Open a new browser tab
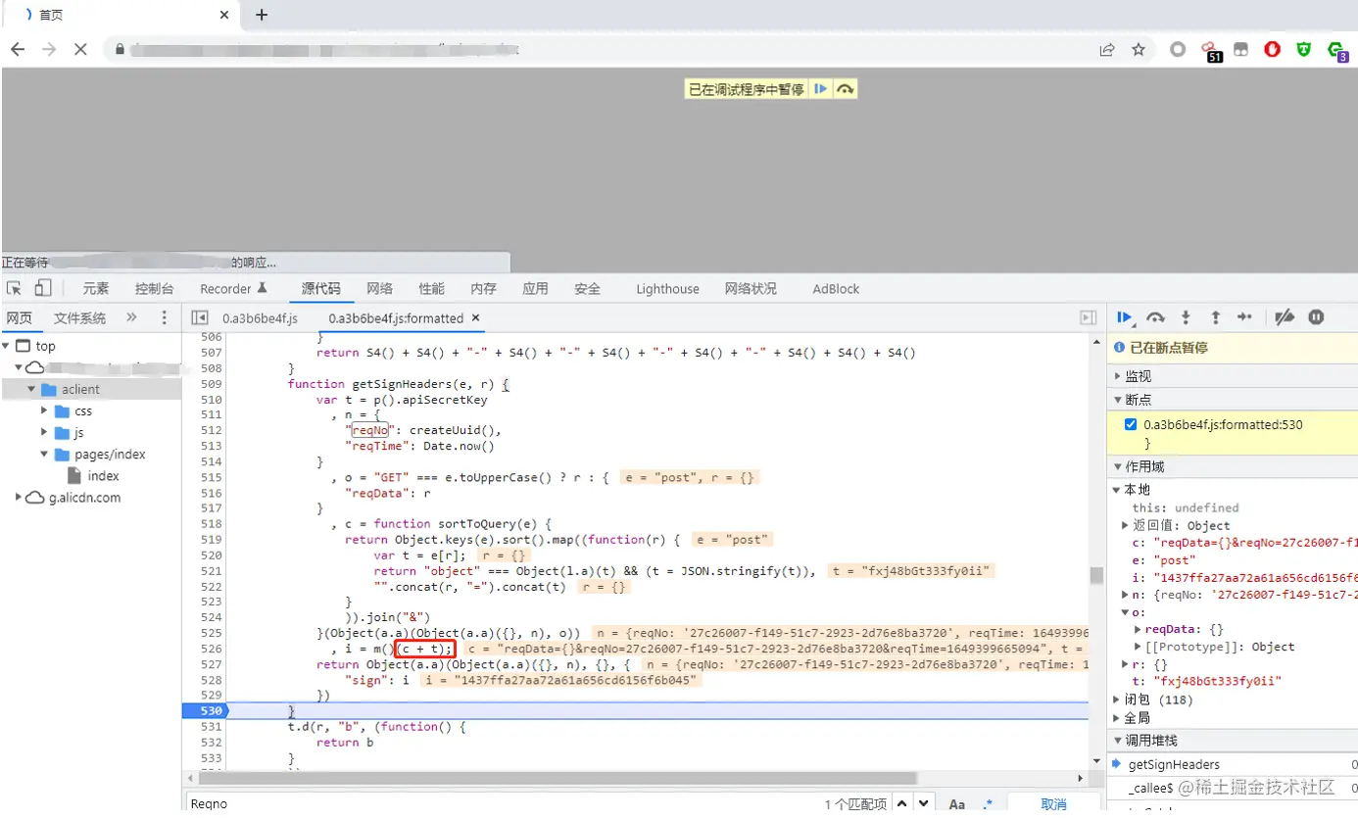 pyautogui.click(x=262, y=15)
